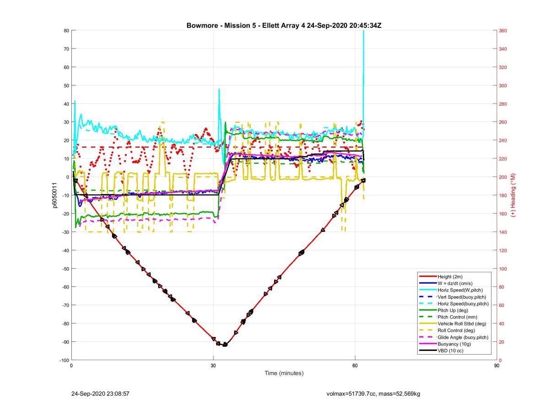Click the footer timestamp '24-Sep-2020 23:08:57'

pyautogui.click(x=100, y=394)
